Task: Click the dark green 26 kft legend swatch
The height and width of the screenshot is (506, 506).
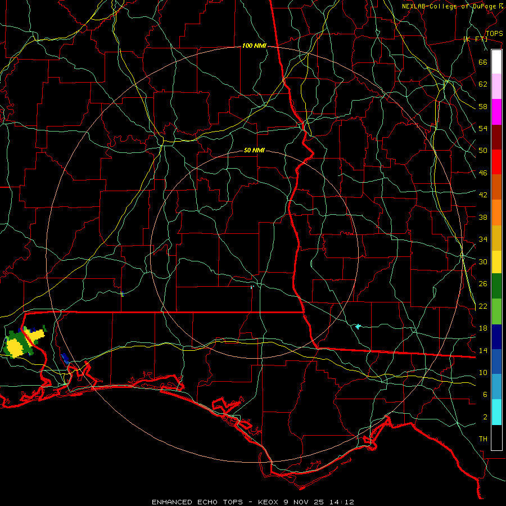Action: tap(496, 286)
